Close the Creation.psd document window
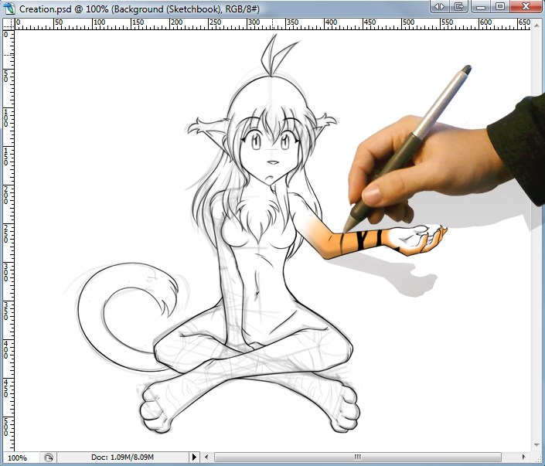Screen dimensions: 545x466 (x=526, y=7)
